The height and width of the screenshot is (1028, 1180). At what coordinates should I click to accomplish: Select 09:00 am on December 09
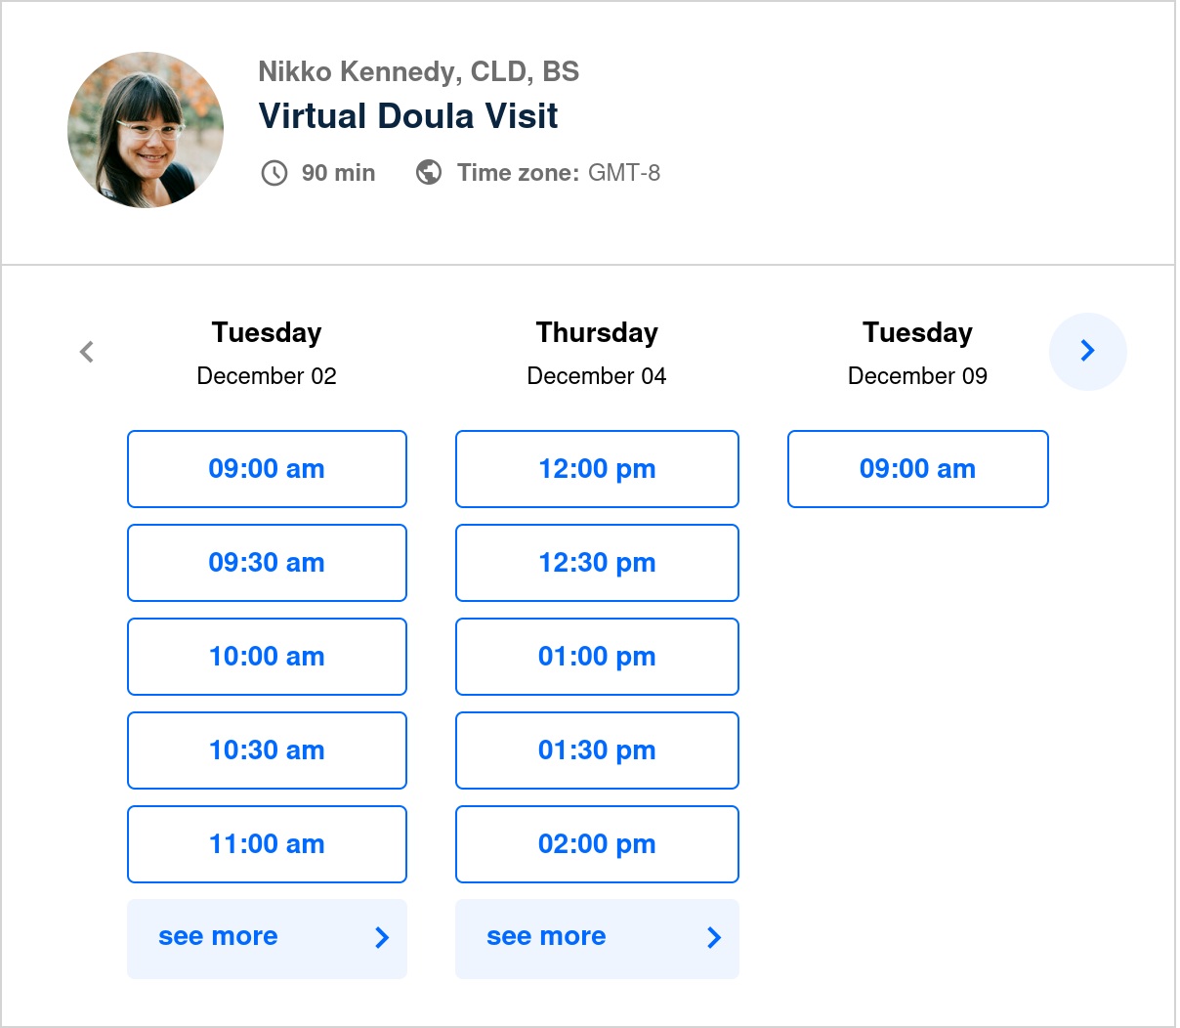pyautogui.click(x=917, y=469)
